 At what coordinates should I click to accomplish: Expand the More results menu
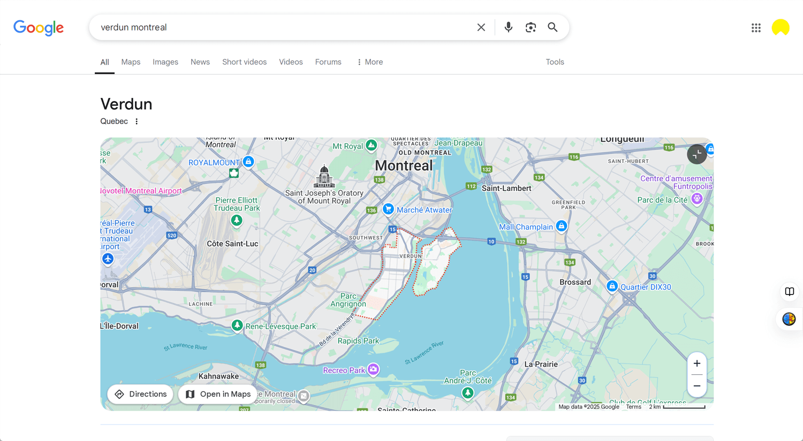pyautogui.click(x=369, y=62)
